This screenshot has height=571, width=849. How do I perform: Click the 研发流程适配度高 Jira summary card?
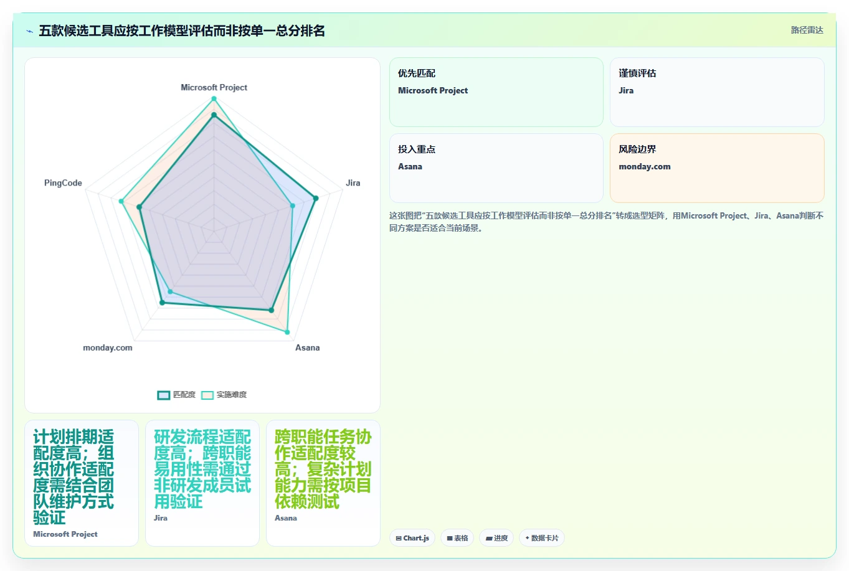[202, 483]
